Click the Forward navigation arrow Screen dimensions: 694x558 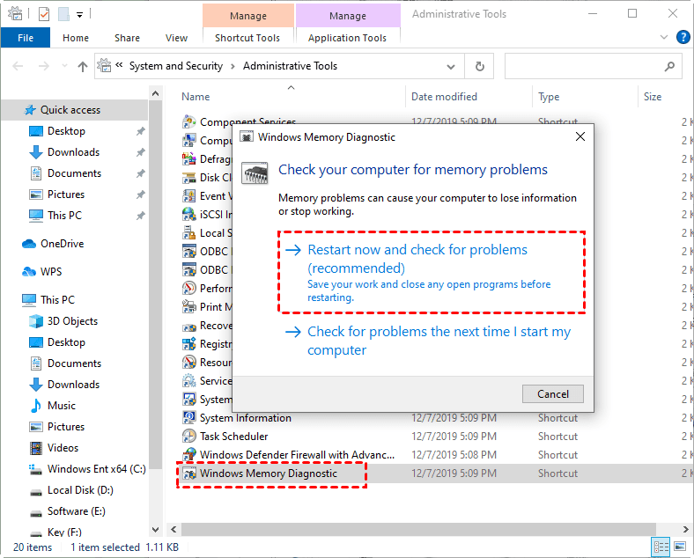coord(43,66)
